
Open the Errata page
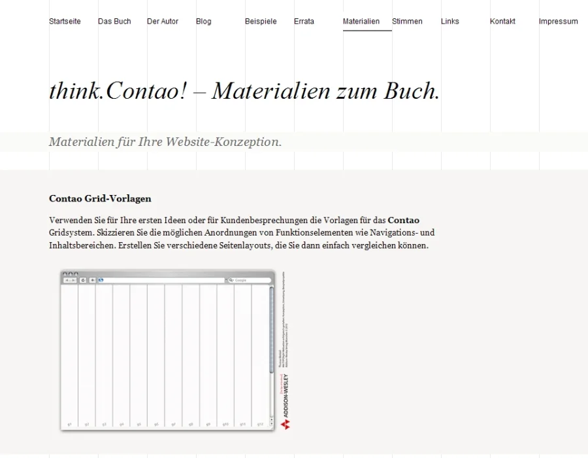[x=304, y=22]
